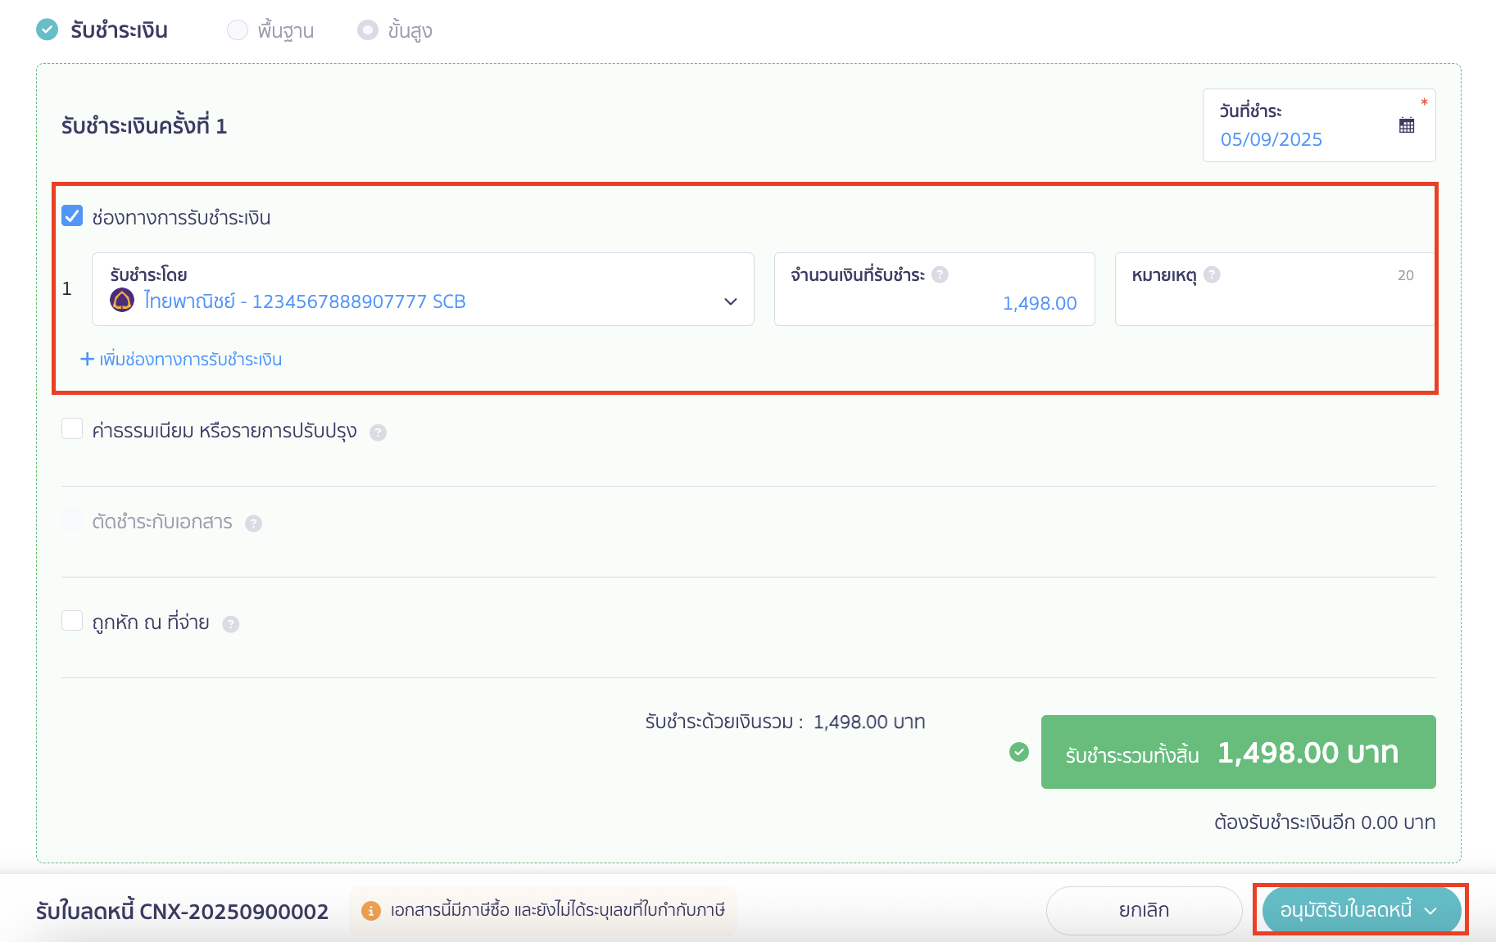Viewport: 1496px width, 942px height.
Task: Click the green รับชำระรวมทั้งสิ้น total bar
Action: [x=1237, y=752]
